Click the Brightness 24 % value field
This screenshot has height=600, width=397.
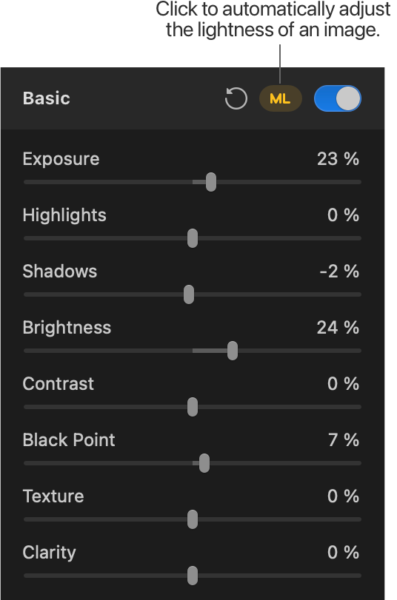[x=338, y=328]
